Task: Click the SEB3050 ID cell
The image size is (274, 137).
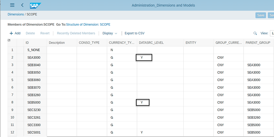Action: [35, 72]
